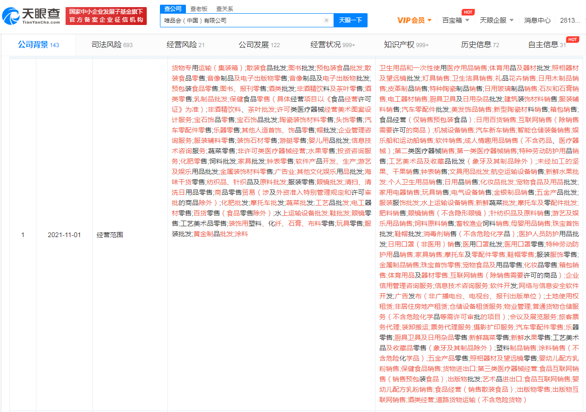
Task: Open the Tianyancha logo homepage
Action: tap(31, 16)
